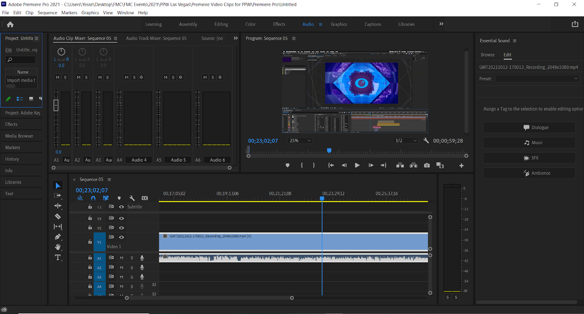
Task: Click the Program monitor playhead marker
Action: (329, 150)
